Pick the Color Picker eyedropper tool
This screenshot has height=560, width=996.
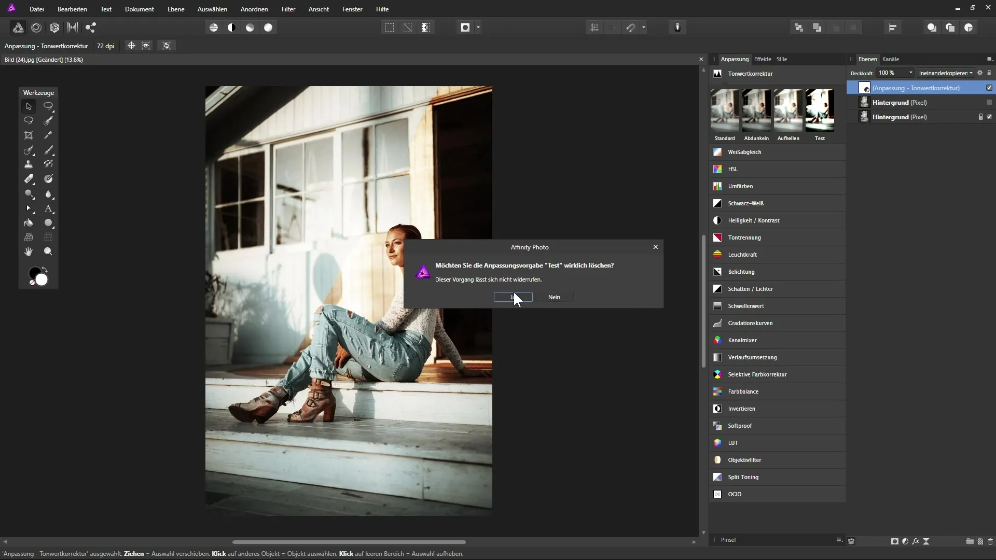[48, 135]
